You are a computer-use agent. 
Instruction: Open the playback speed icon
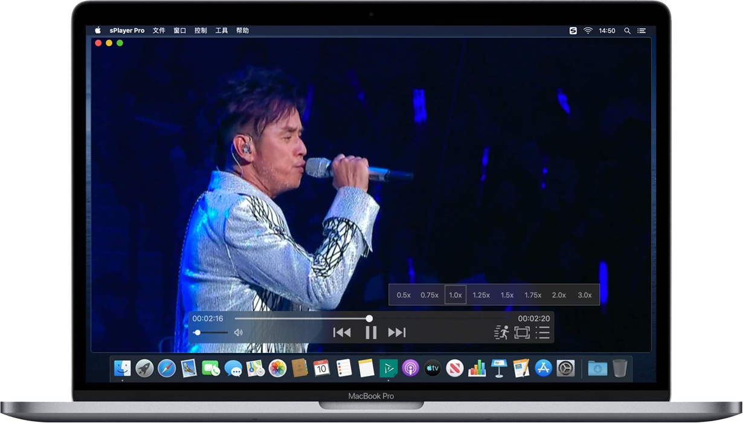coord(501,332)
